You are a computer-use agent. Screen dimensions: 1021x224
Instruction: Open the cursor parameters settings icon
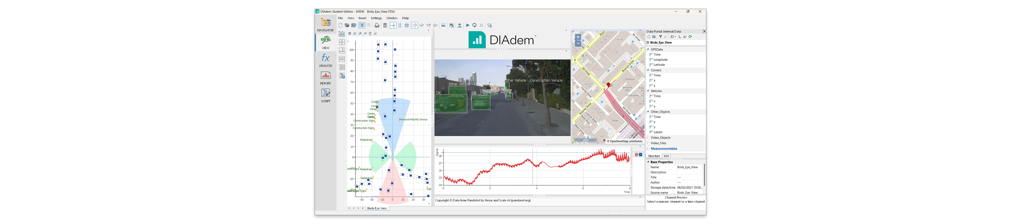tap(490, 25)
